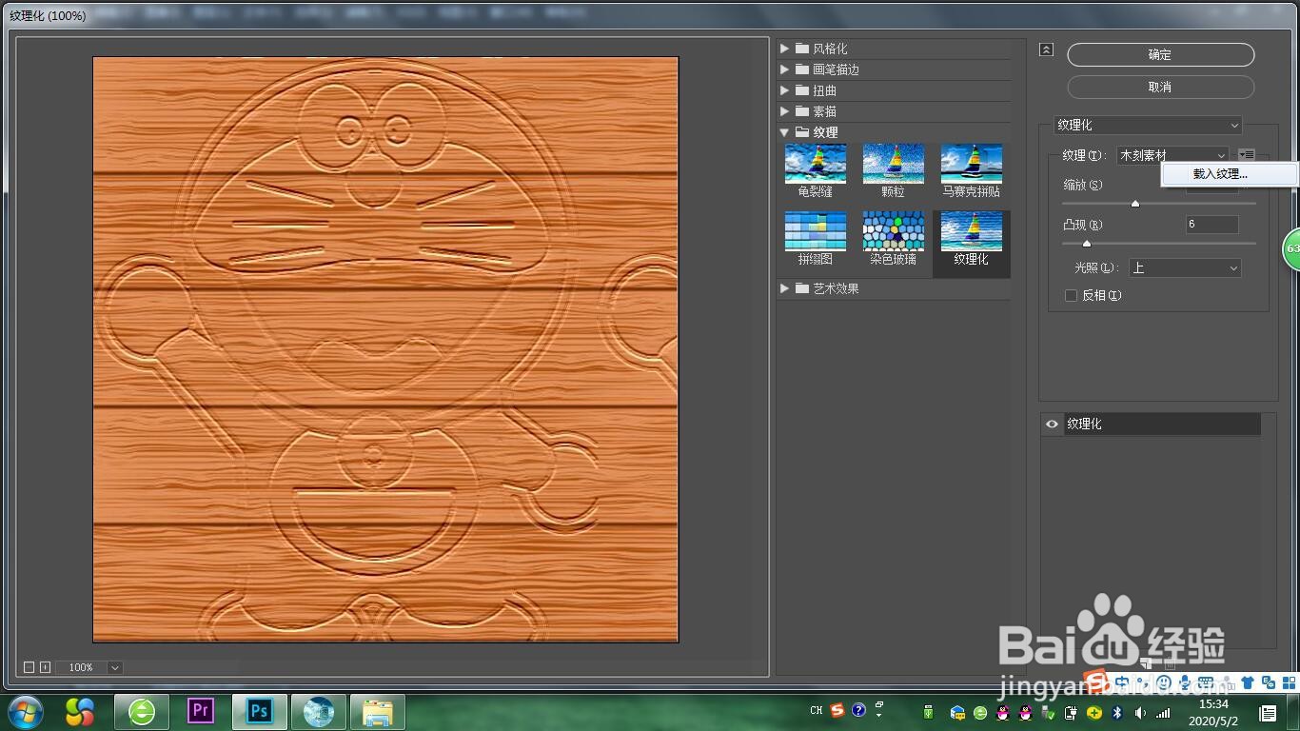
Task: Click the green e browser tray icon
Action: pyautogui.click(x=980, y=713)
